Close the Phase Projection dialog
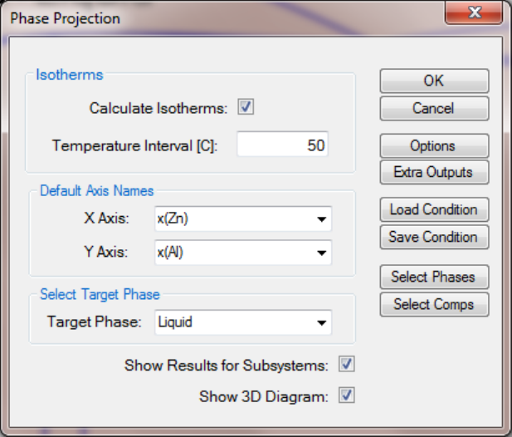 tap(474, 12)
